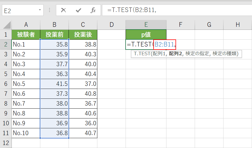This screenshot has height=148, width=252.
Task: Click cell with value 36.0
Action: [x=83, y=123]
